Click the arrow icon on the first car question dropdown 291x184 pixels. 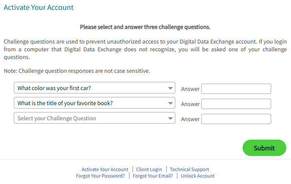point(170,89)
